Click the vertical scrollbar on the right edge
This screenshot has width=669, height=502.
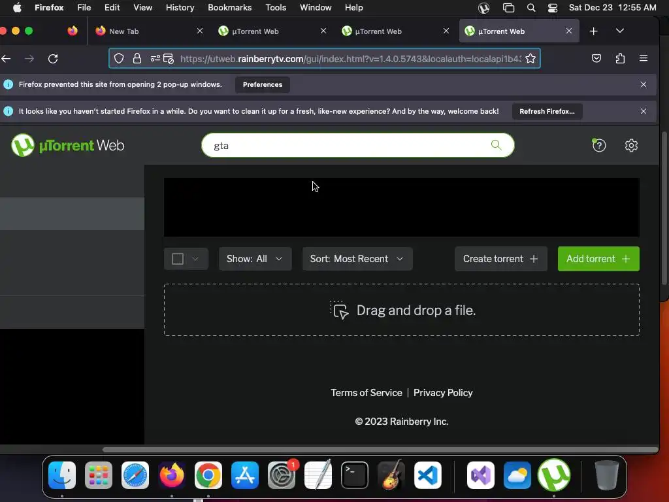664,209
